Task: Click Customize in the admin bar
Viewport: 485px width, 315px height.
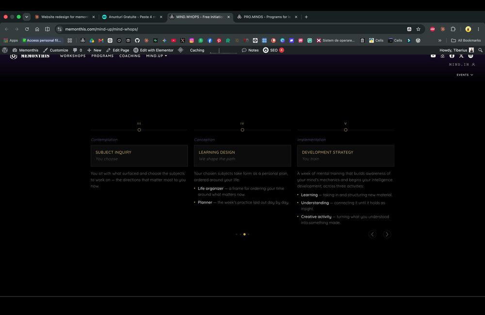Action: click(56, 50)
